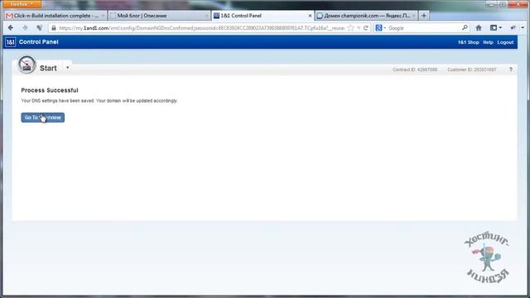Screen dimensions: 530x298
Task: Expand the Start dropdown arrow
Action: click(x=68, y=68)
